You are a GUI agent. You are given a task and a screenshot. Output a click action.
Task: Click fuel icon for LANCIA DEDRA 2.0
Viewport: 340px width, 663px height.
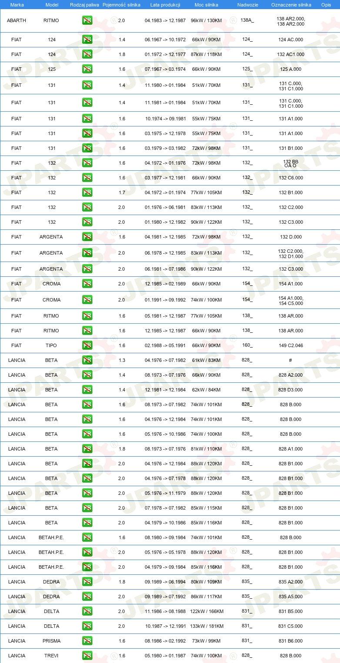click(x=87, y=597)
